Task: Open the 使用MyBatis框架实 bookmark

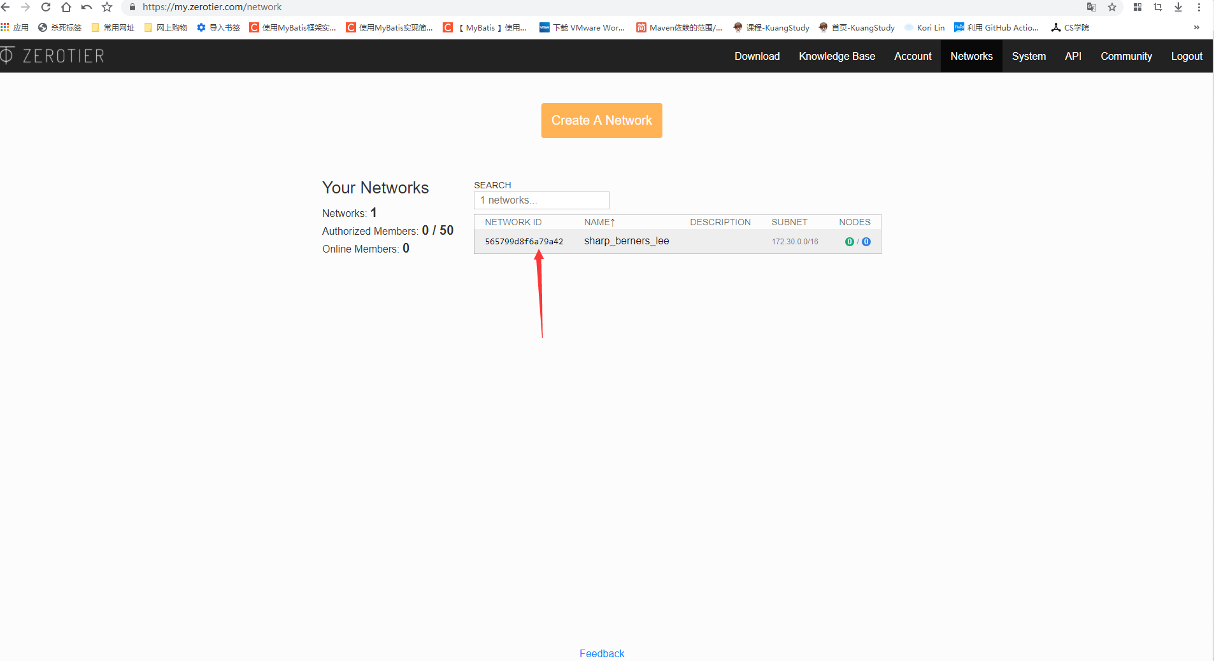Action: click(x=293, y=27)
